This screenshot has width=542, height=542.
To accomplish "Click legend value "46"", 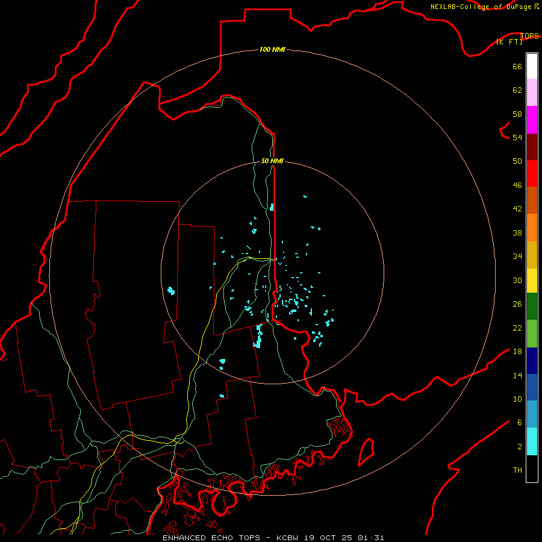I will tap(517, 185).
